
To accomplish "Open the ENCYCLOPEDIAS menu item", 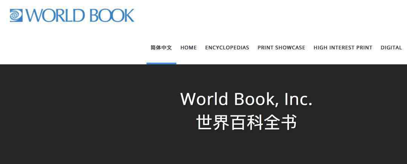I will tap(227, 48).
